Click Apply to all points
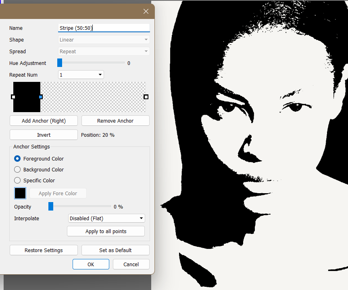 tap(106, 231)
